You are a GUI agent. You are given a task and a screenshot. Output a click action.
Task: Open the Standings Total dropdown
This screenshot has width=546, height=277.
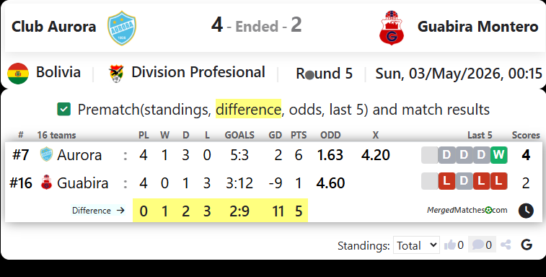tap(416, 245)
